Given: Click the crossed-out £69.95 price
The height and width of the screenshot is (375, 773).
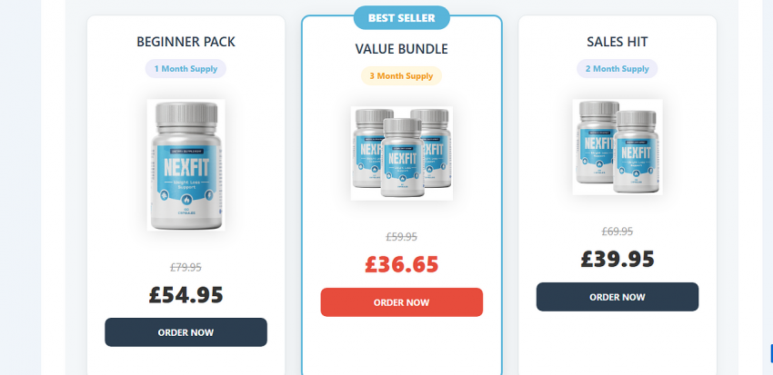Looking at the screenshot, I should pos(617,232).
